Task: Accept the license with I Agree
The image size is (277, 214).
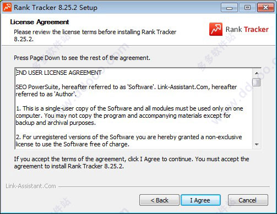Action: (x=200, y=200)
